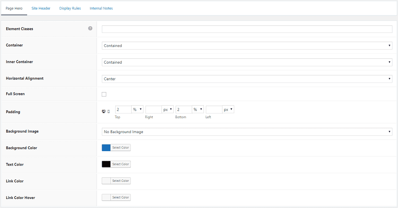Click Select Color for Background Color
The height and width of the screenshot is (208, 398).
pyautogui.click(x=121, y=148)
